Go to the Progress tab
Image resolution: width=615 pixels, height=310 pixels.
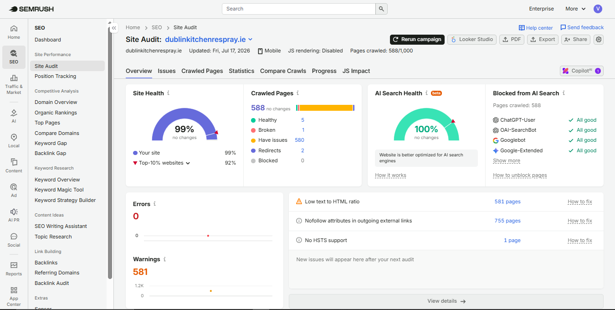(324, 71)
